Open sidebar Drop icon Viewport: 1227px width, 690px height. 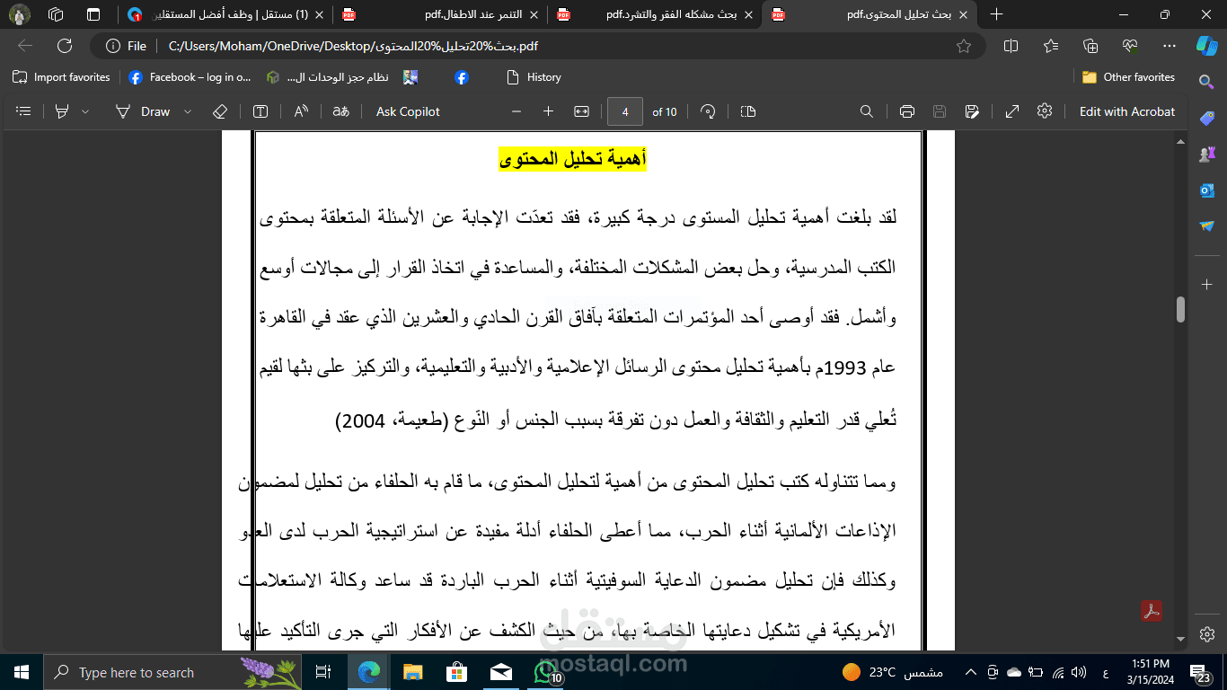[x=1206, y=226]
